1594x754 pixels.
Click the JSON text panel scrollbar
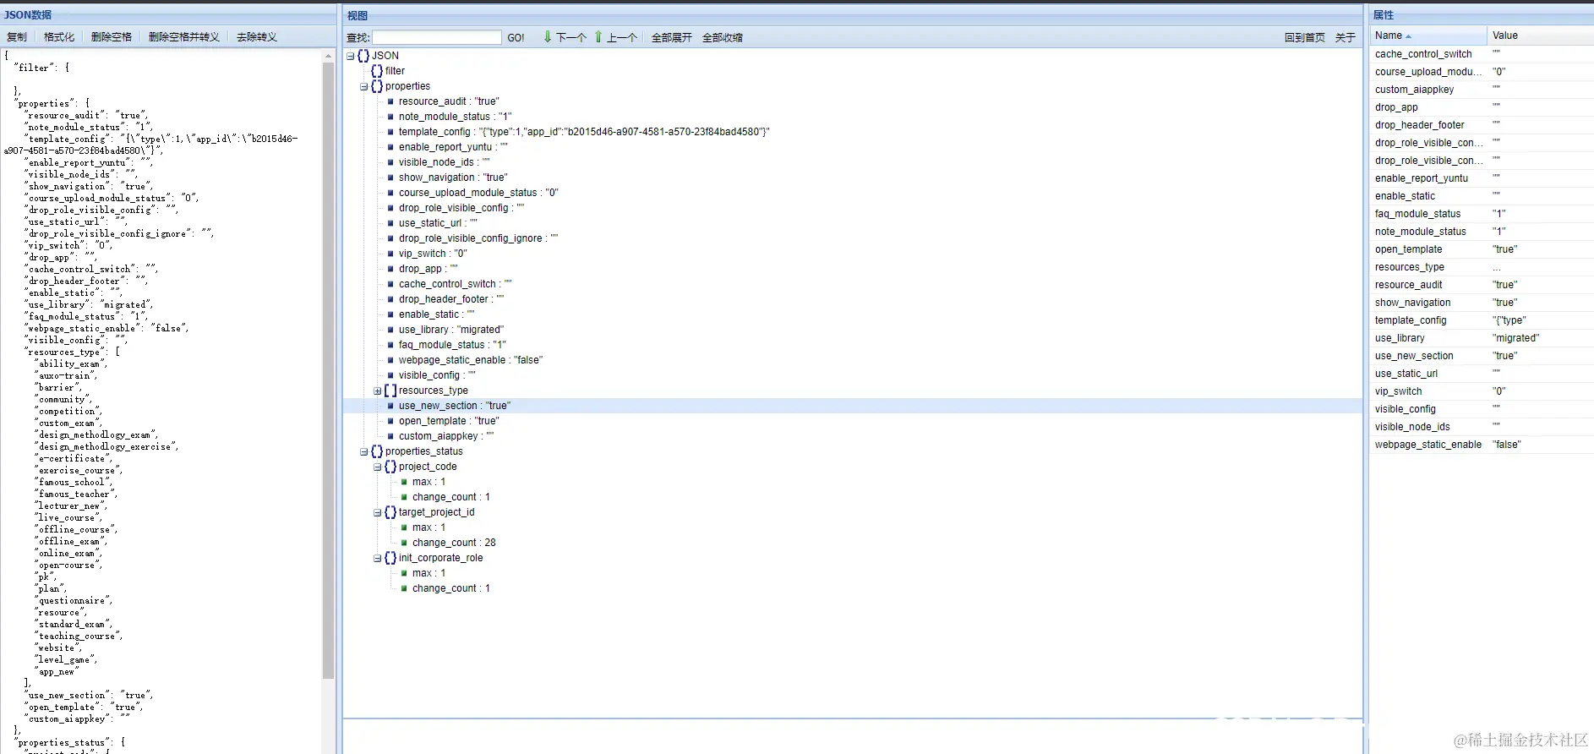tap(329, 371)
